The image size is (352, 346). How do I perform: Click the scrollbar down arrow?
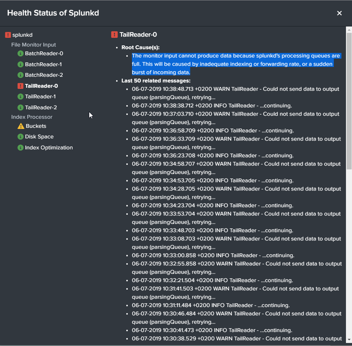[349, 340]
